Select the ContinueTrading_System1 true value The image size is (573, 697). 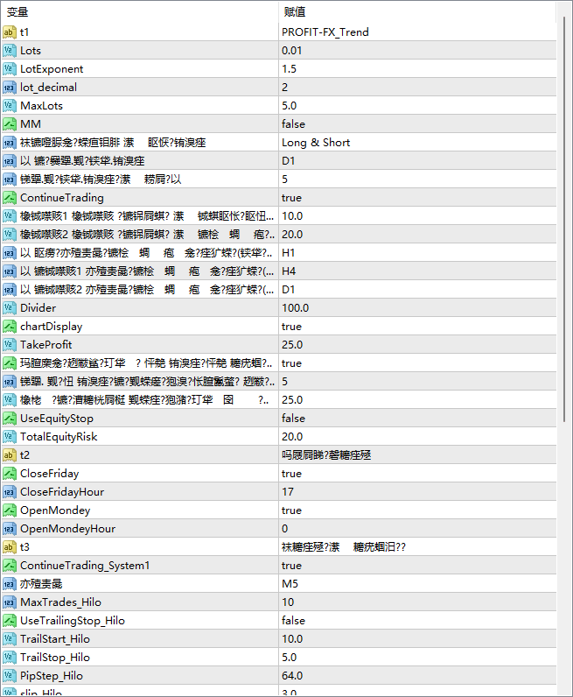click(291, 566)
